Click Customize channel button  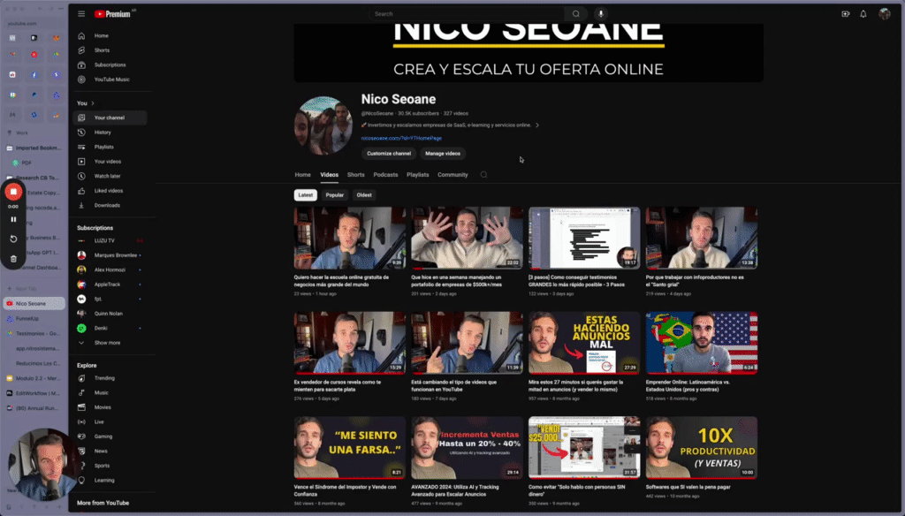click(389, 154)
